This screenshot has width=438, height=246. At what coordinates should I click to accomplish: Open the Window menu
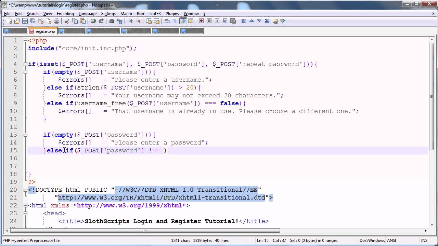pyautogui.click(x=191, y=14)
